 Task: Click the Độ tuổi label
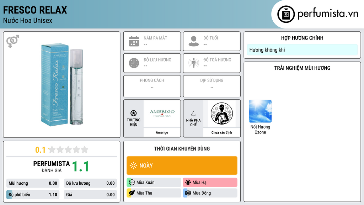pyautogui.click(x=211, y=38)
